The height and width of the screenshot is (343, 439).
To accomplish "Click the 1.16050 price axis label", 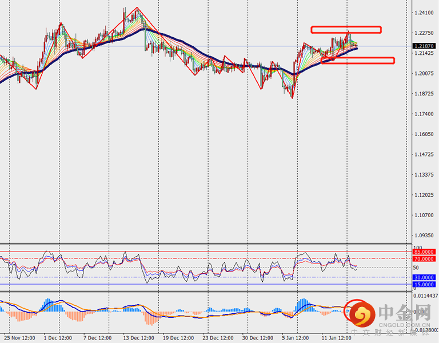I will 424,134.
